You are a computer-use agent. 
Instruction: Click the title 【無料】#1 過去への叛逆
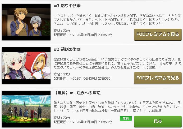(77, 93)
